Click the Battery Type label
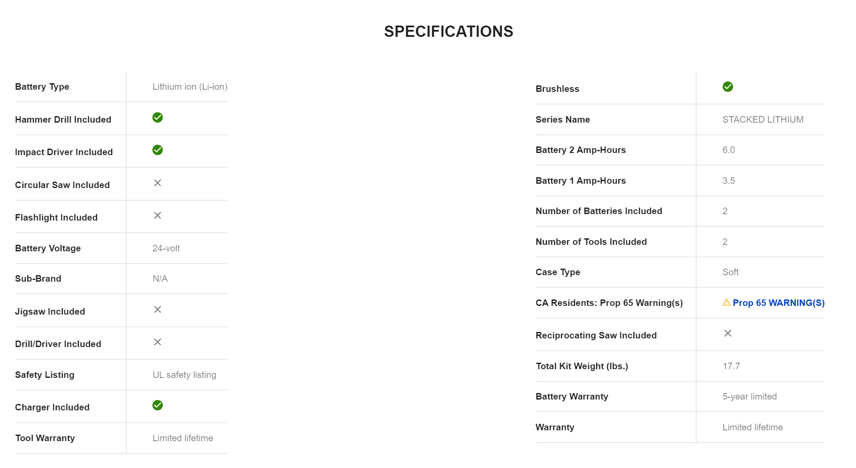The image size is (856, 468). coord(42,87)
